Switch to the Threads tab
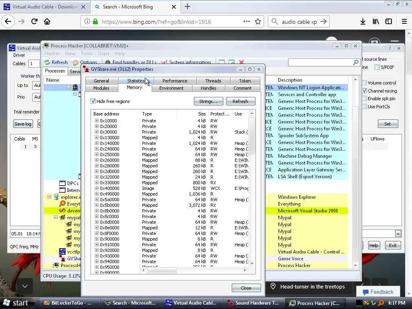 click(x=213, y=81)
